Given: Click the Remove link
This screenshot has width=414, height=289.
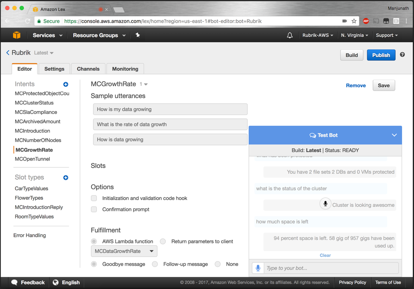Looking at the screenshot, I should pos(356,85).
